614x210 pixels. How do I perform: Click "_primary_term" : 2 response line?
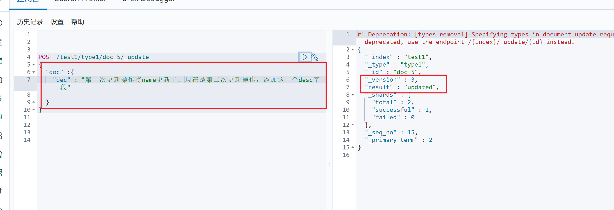(x=399, y=140)
